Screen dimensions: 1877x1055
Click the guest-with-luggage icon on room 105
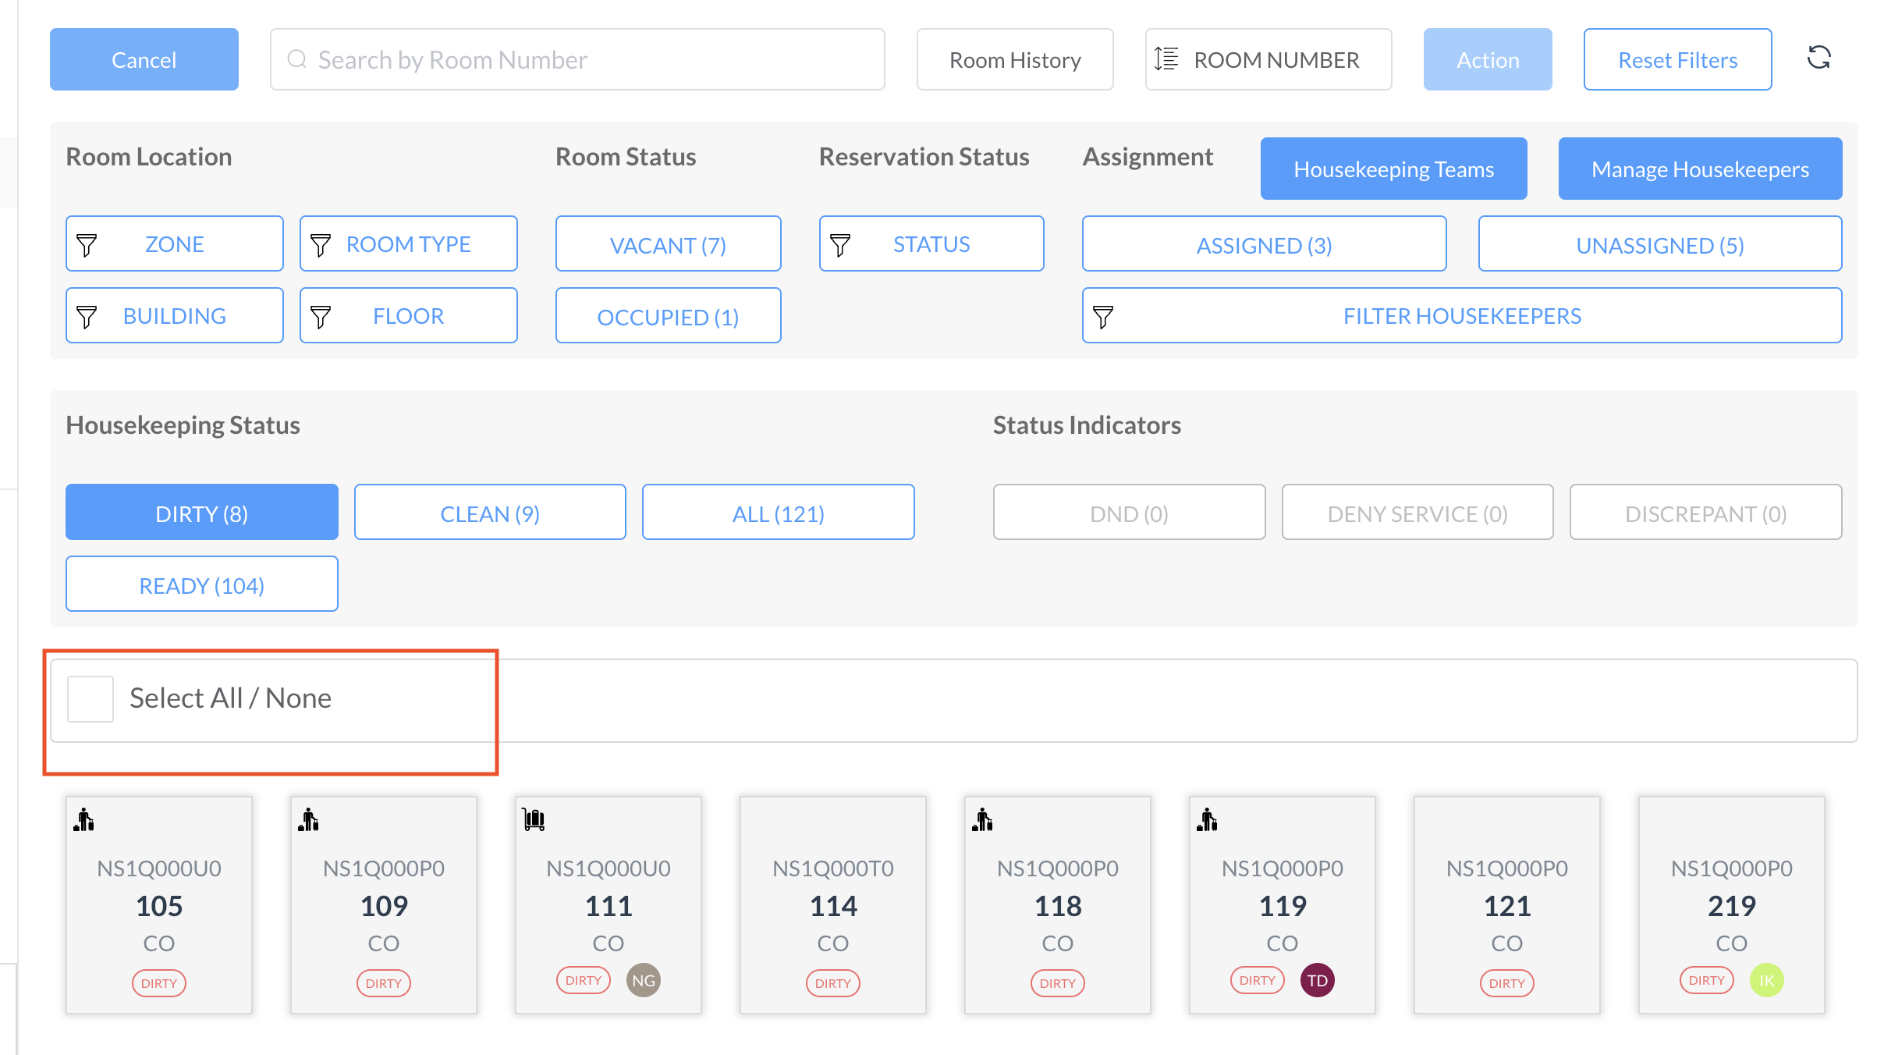(x=83, y=819)
